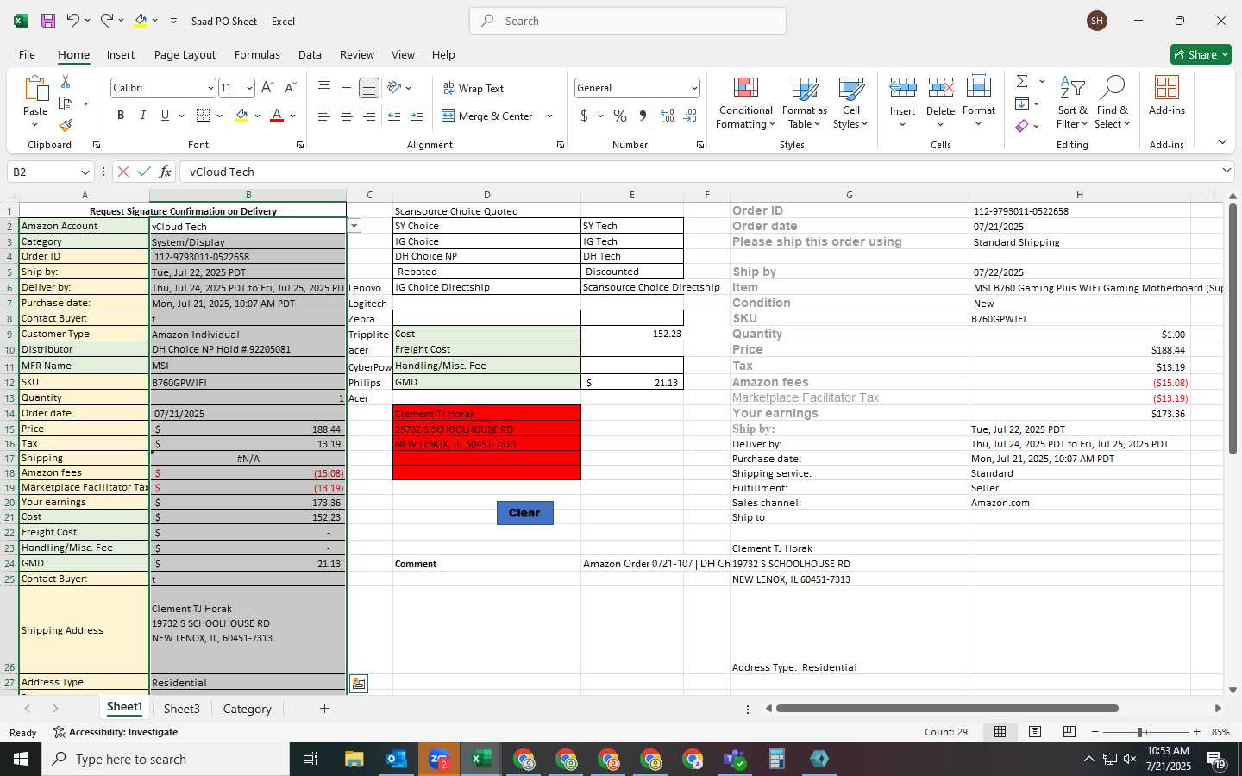
Task: Toggle Normal view in status bar
Action: 1000,731
